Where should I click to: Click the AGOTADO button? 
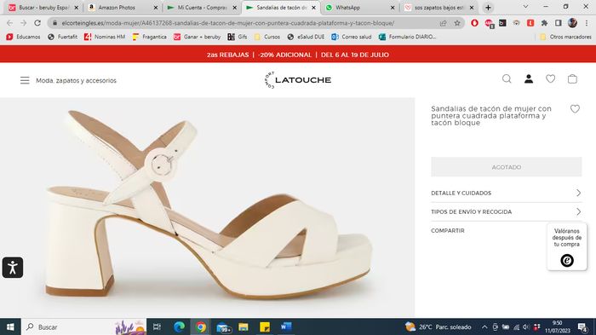coord(507,167)
